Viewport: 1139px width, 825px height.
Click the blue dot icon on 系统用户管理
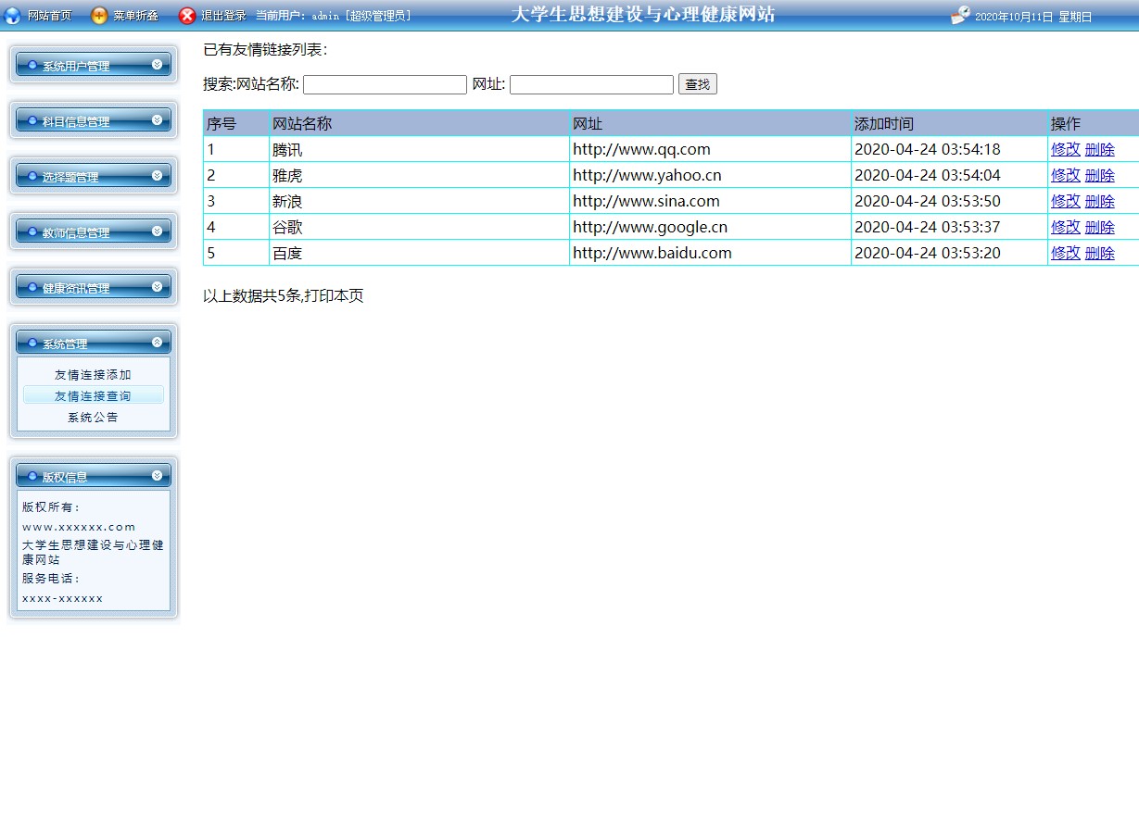click(33, 66)
